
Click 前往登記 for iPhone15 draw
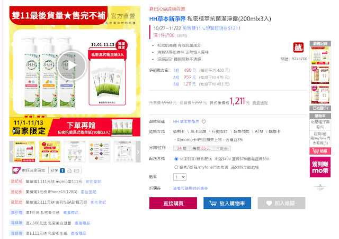pos(88,192)
